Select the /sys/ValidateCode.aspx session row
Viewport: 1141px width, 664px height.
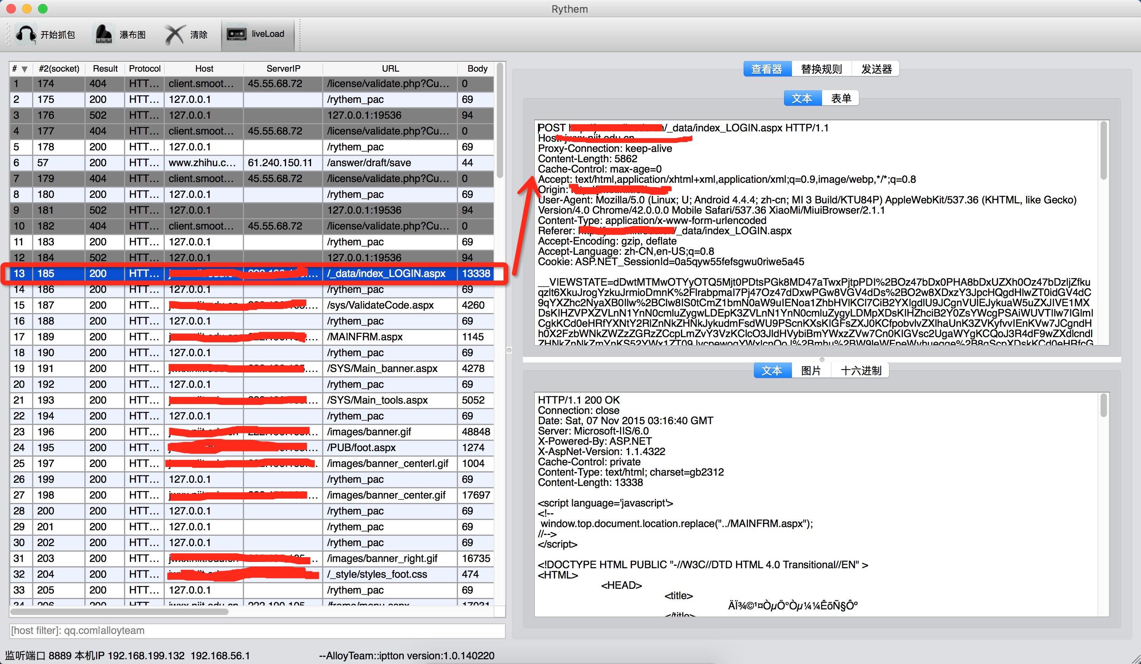tap(380, 305)
